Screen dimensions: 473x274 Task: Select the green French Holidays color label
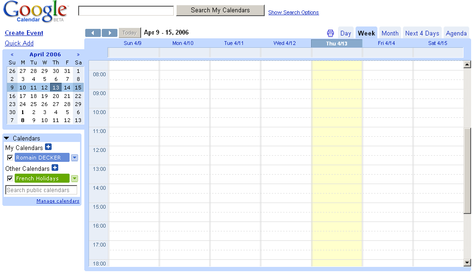[x=42, y=178]
